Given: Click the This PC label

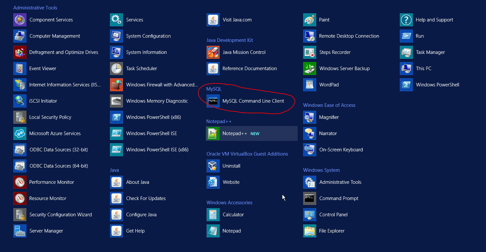Looking at the screenshot, I should coord(424,69).
